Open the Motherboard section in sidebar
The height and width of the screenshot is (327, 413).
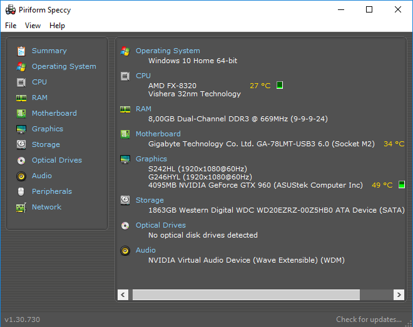[54, 113]
